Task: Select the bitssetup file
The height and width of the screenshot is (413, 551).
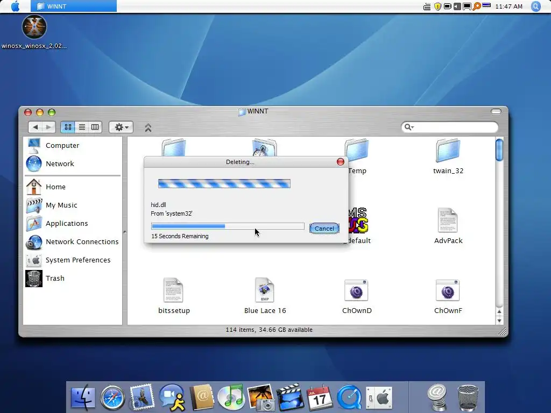Action: 174,296
